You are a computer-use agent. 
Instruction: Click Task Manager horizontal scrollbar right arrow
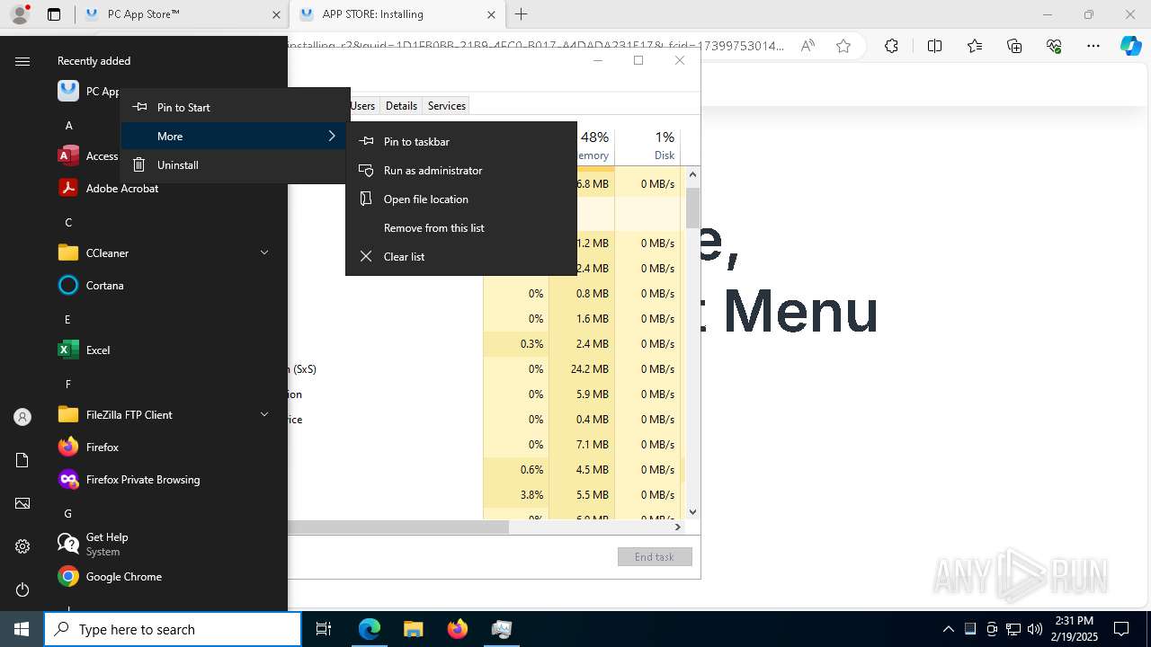(x=678, y=527)
